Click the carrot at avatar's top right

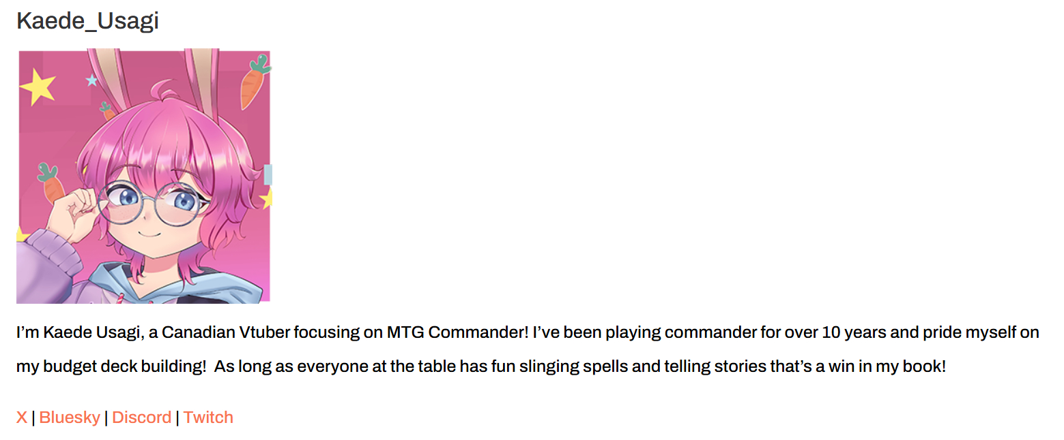coord(254,83)
